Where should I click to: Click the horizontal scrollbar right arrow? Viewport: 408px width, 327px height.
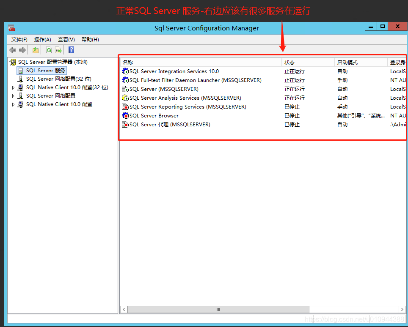coord(402,309)
